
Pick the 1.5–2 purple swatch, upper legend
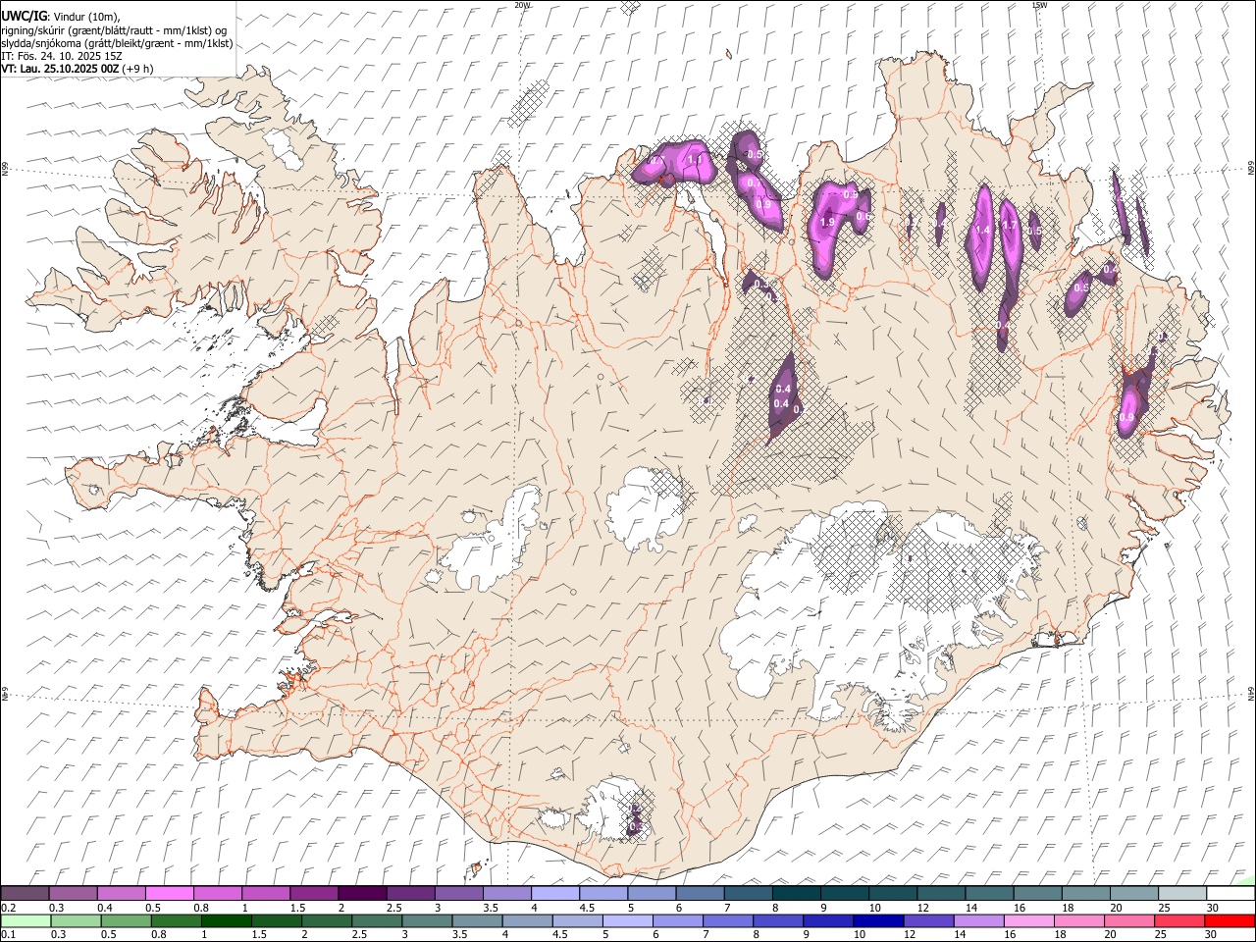(x=314, y=894)
